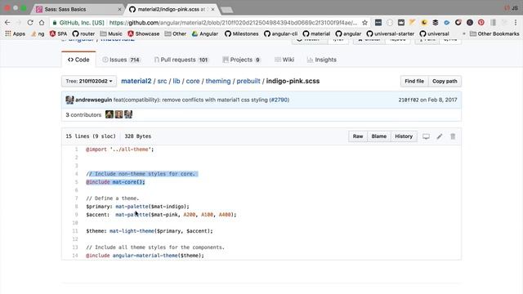This screenshot has width=523, height=294.
Task: Open the file History
Action: pyautogui.click(x=404, y=136)
